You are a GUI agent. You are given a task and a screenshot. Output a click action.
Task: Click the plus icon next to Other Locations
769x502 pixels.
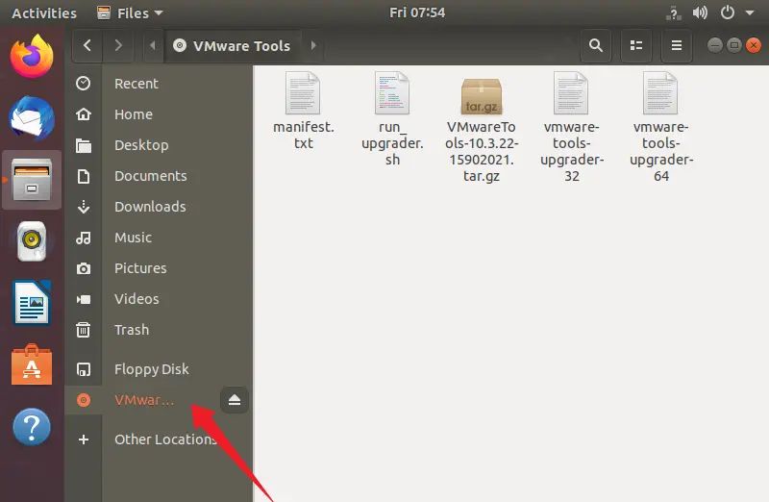84,439
